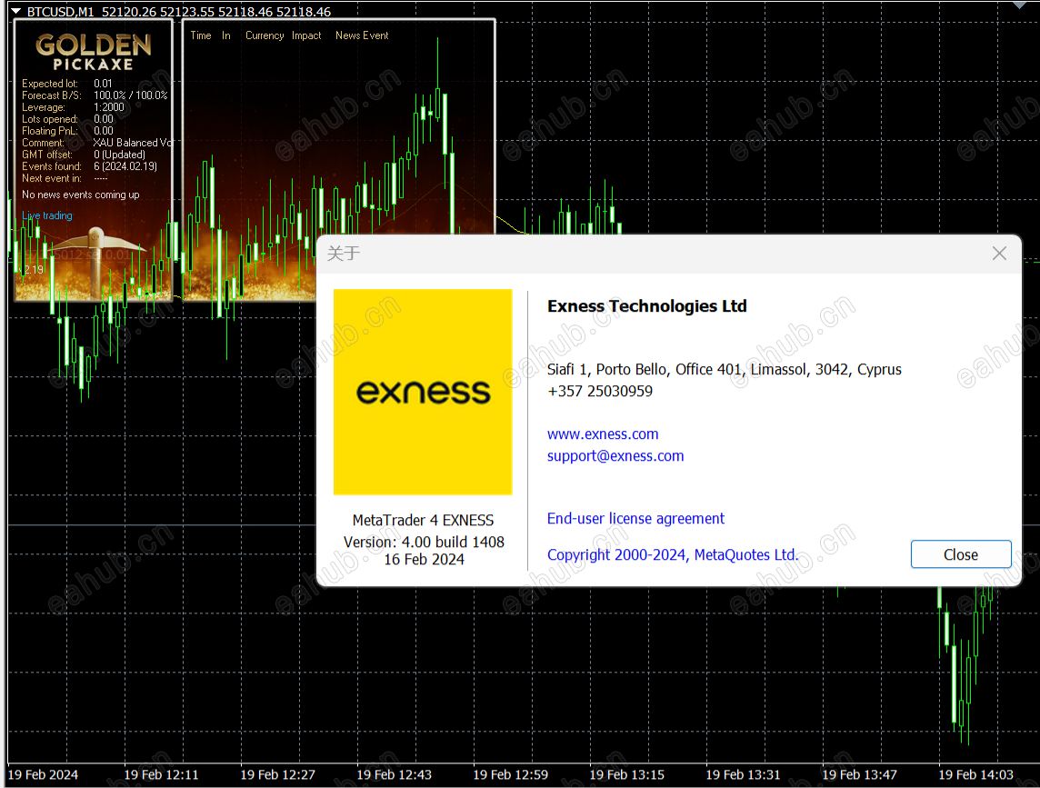This screenshot has height=788, width=1040.
Task: Click the Leverage value 1:2000
Action: click(x=109, y=106)
